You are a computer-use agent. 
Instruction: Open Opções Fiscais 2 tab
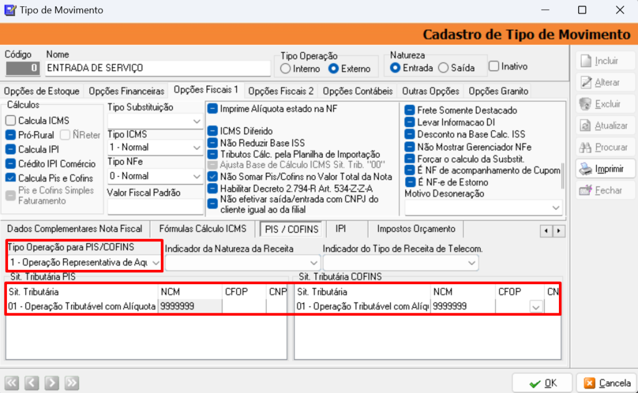tap(281, 91)
